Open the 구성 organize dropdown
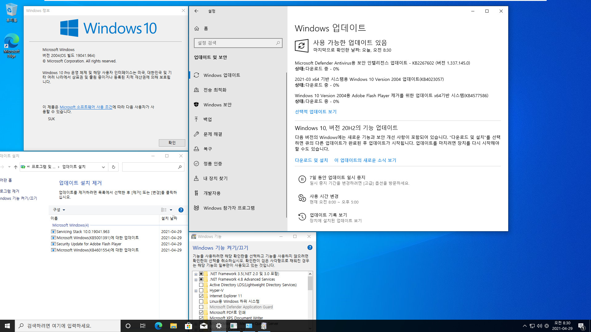The image size is (591, 332). 59,210
